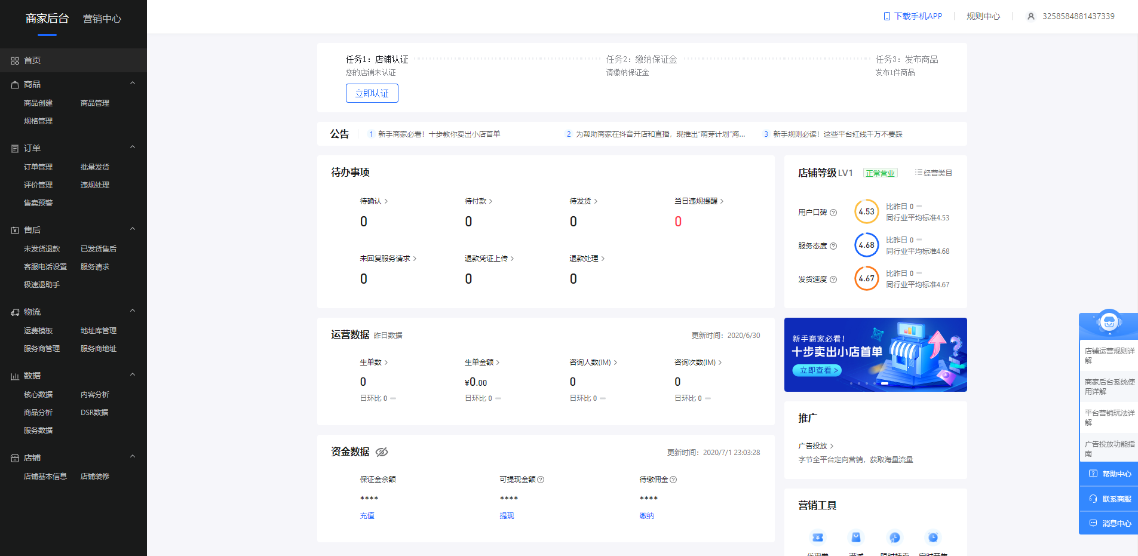Open 平台营销玩法详解 help article
1138x556 pixels.
[1109, 417]
